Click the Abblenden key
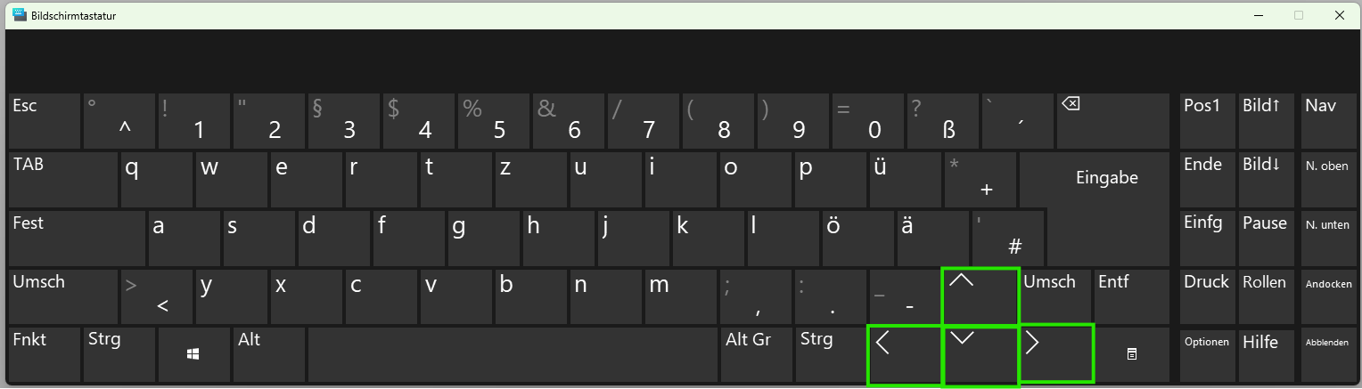The image size is (1362, 389). point(1327,354)
